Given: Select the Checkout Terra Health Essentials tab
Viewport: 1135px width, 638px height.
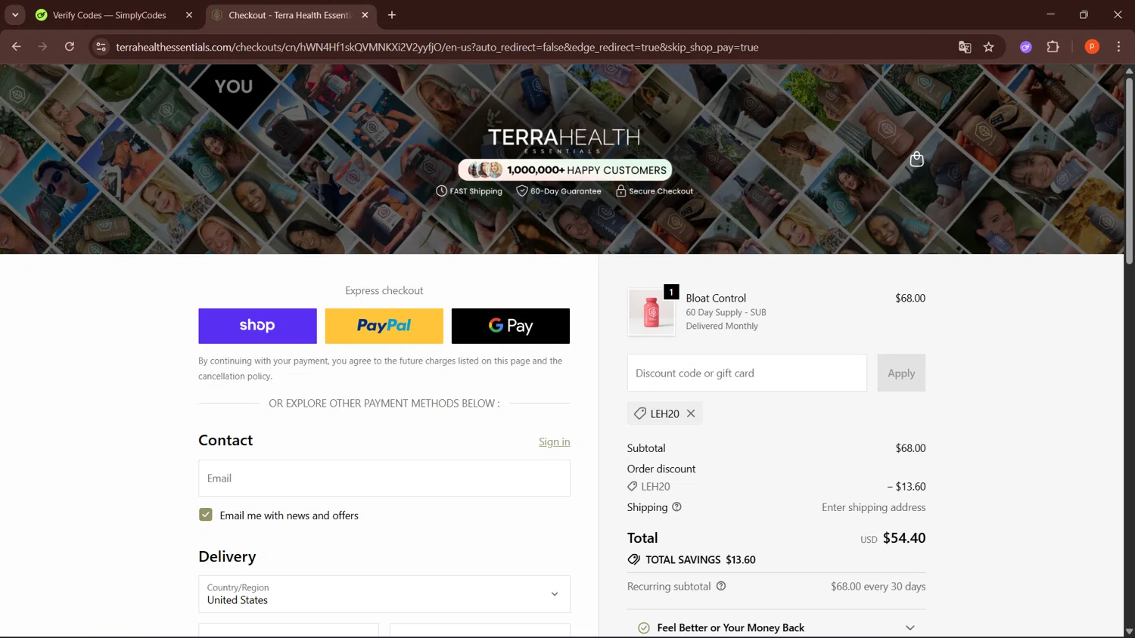Looking at the screenshot, I should (x=291, y=15).
